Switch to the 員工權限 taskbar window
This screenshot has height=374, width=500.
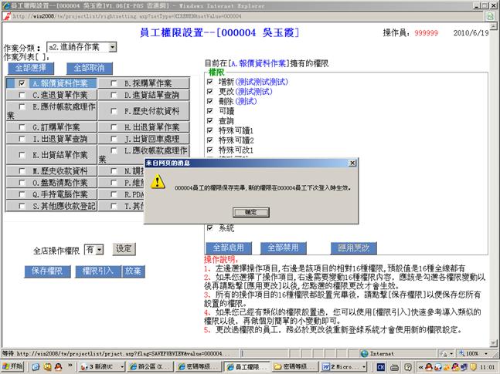click(x=246, y=366)
